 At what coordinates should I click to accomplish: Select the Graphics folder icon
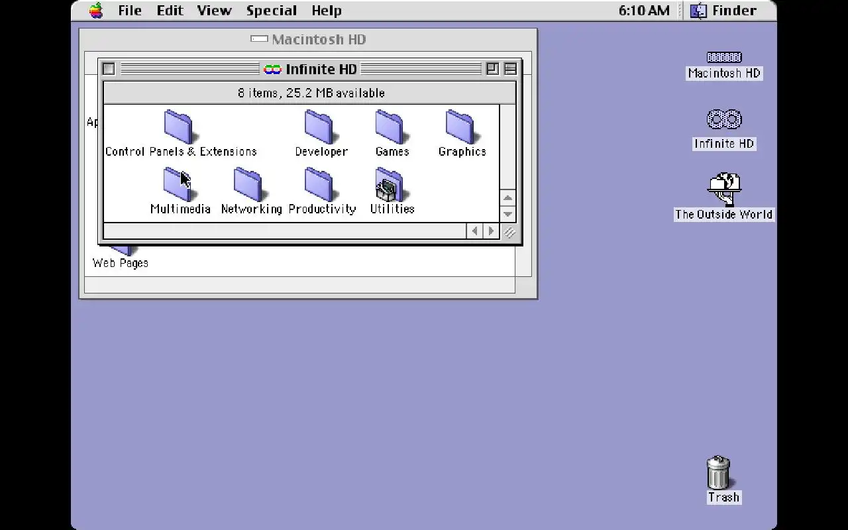pyautogui.click(x=461, y=127)
